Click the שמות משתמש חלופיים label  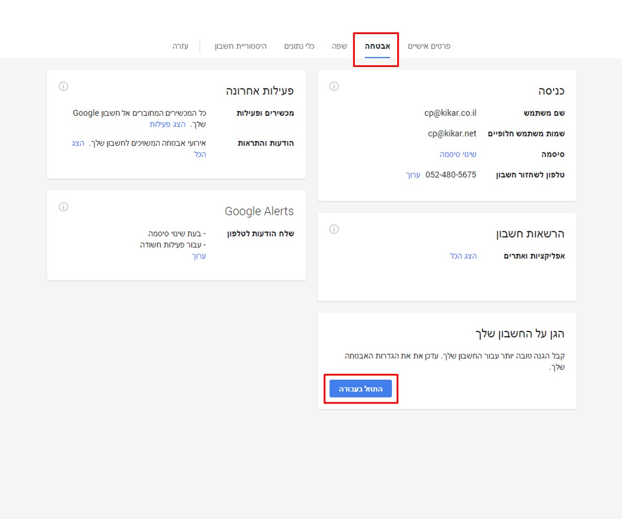526,134
